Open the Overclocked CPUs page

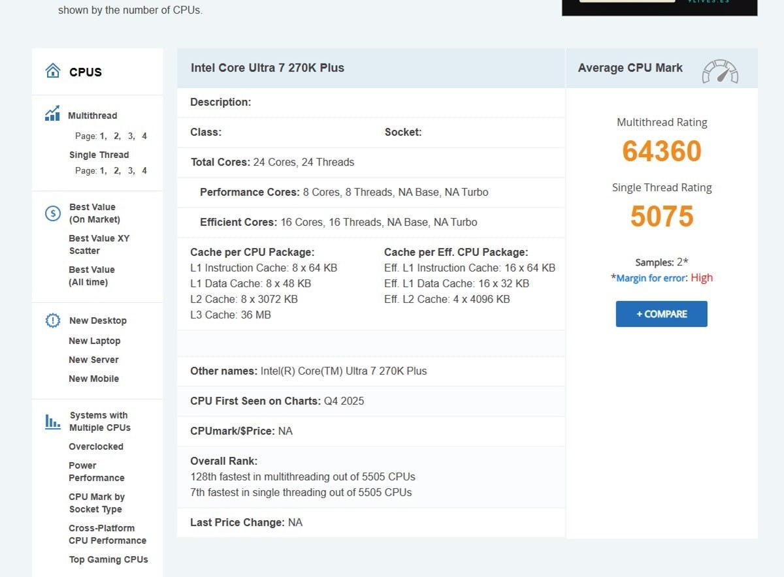coord(95,446)
